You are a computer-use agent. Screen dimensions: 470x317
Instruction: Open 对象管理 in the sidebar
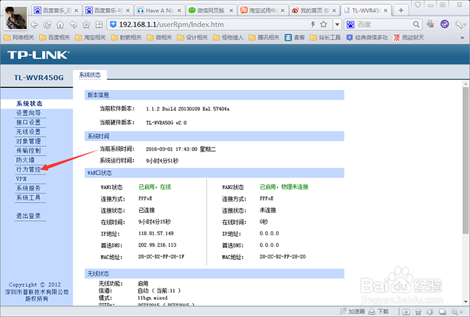[x=28, y=141]
